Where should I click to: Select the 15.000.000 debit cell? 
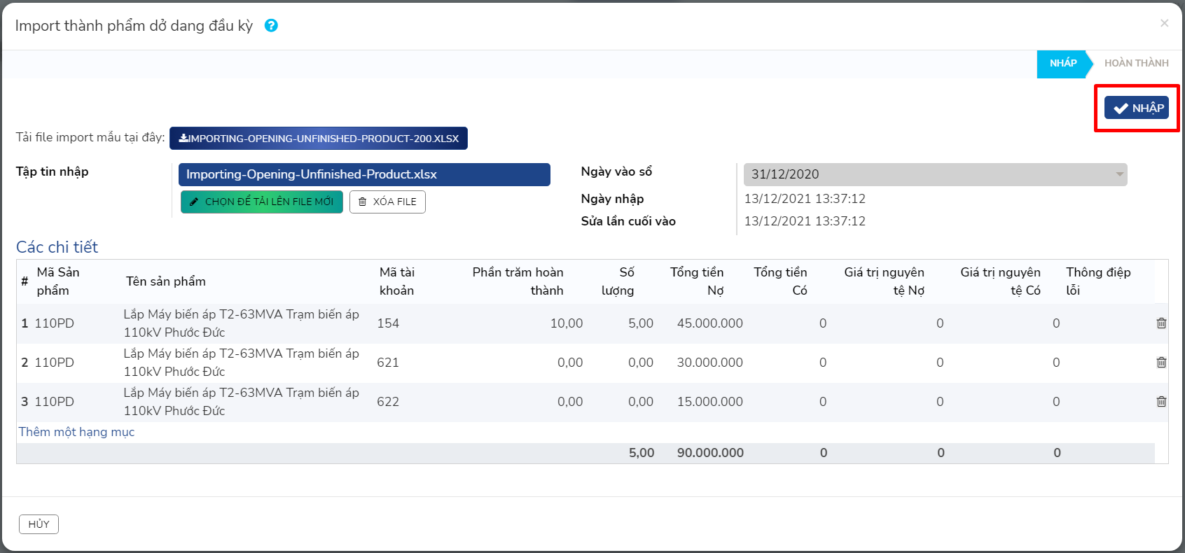click(x=709, y=402)
